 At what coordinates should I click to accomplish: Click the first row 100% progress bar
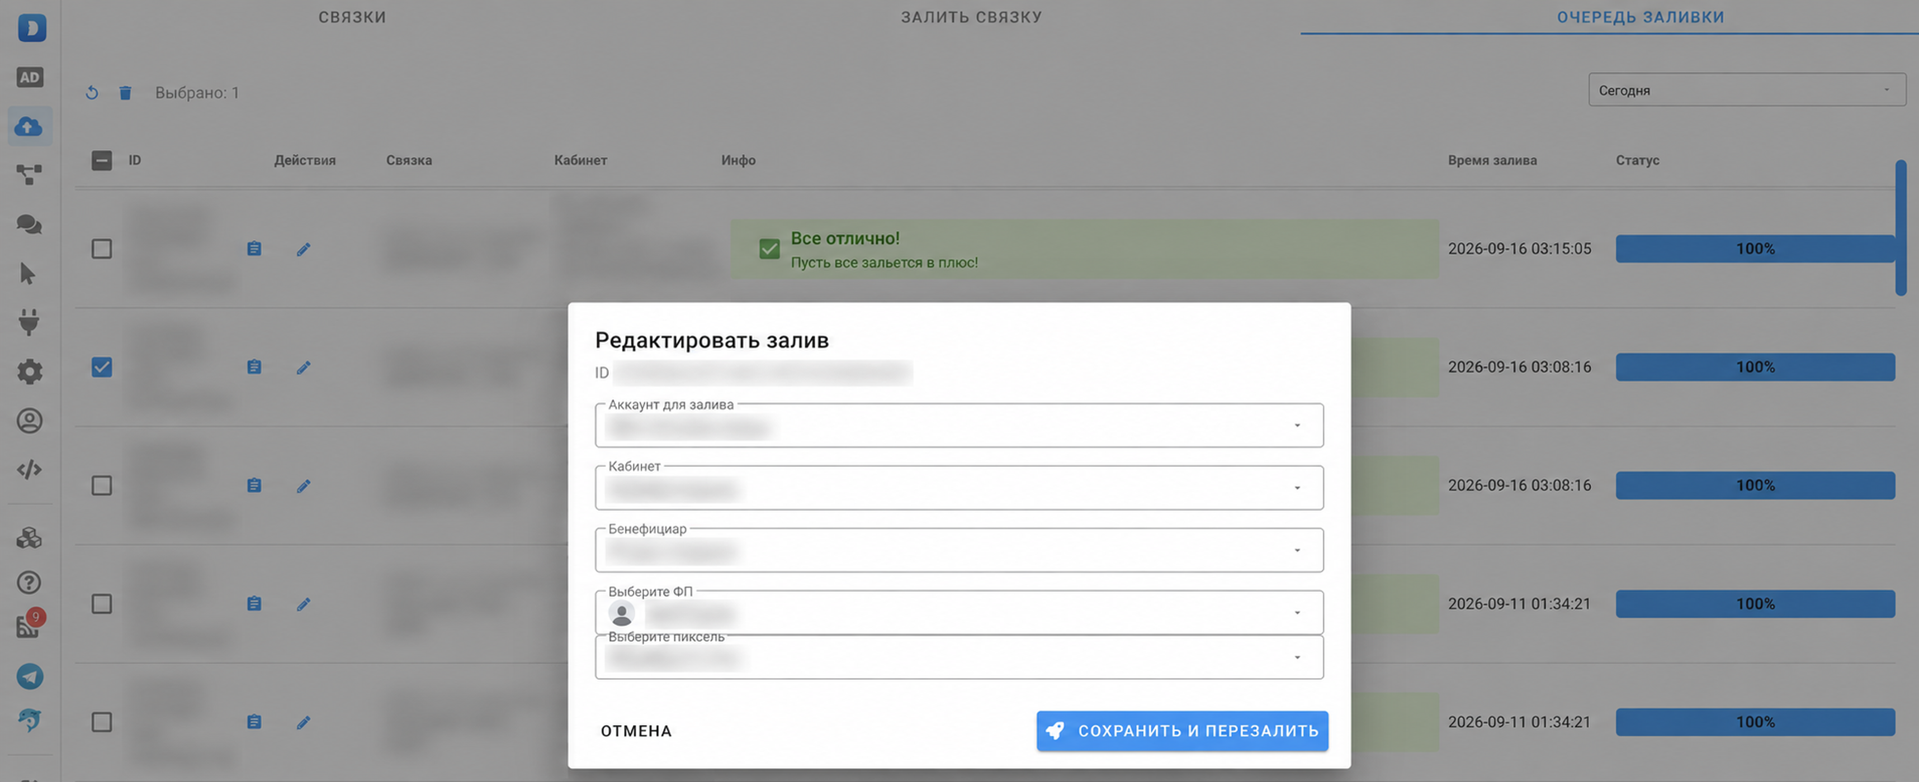[x=1755, y=249]
